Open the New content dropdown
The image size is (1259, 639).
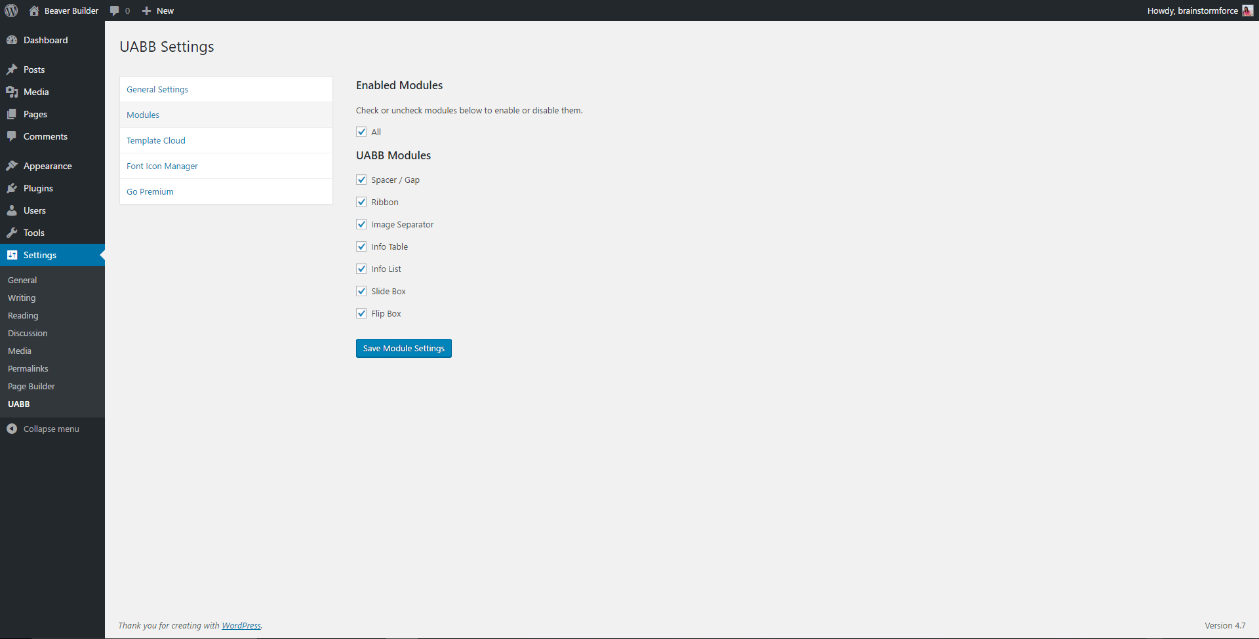point(158,10)
